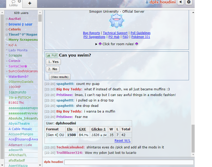Open the Technical Support link

[115, 33]
